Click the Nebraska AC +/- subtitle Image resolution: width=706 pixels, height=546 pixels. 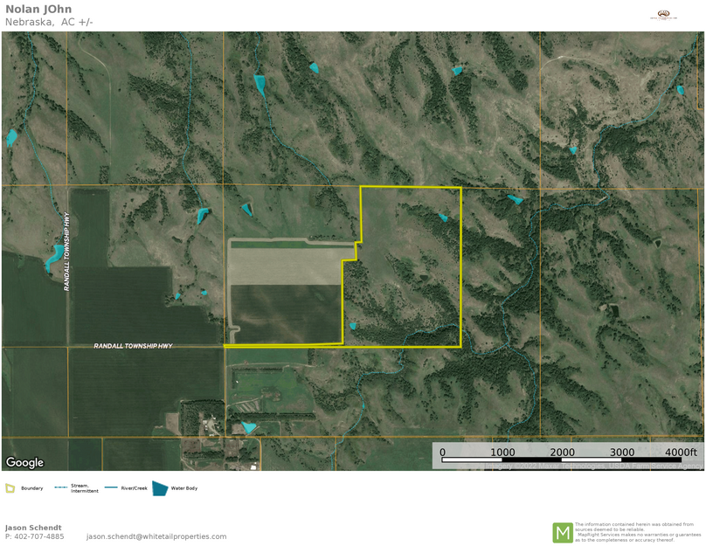coord(49,22)
